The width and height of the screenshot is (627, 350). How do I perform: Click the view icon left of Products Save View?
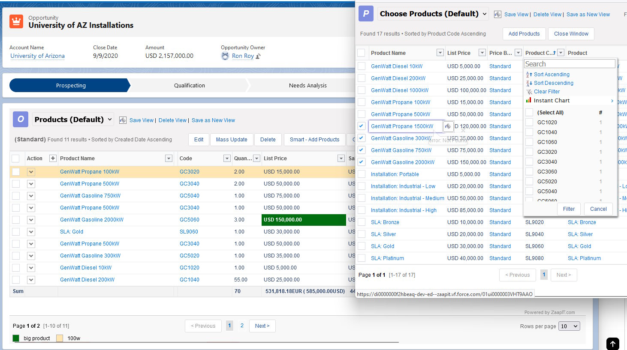123,120
